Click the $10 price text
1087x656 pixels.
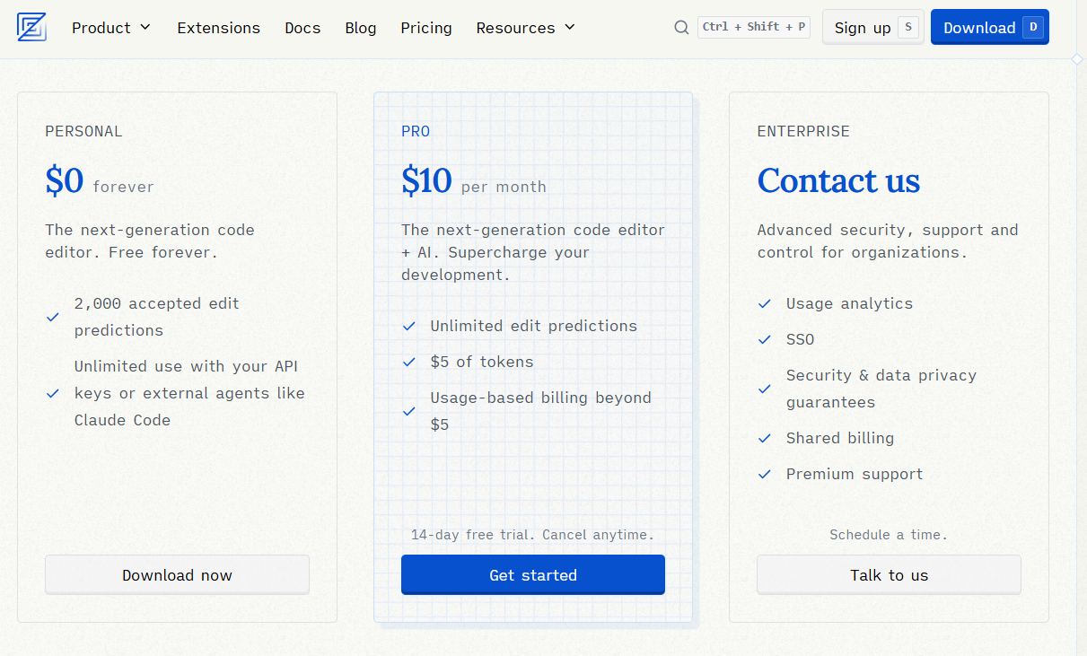click(x=426, y=181)
